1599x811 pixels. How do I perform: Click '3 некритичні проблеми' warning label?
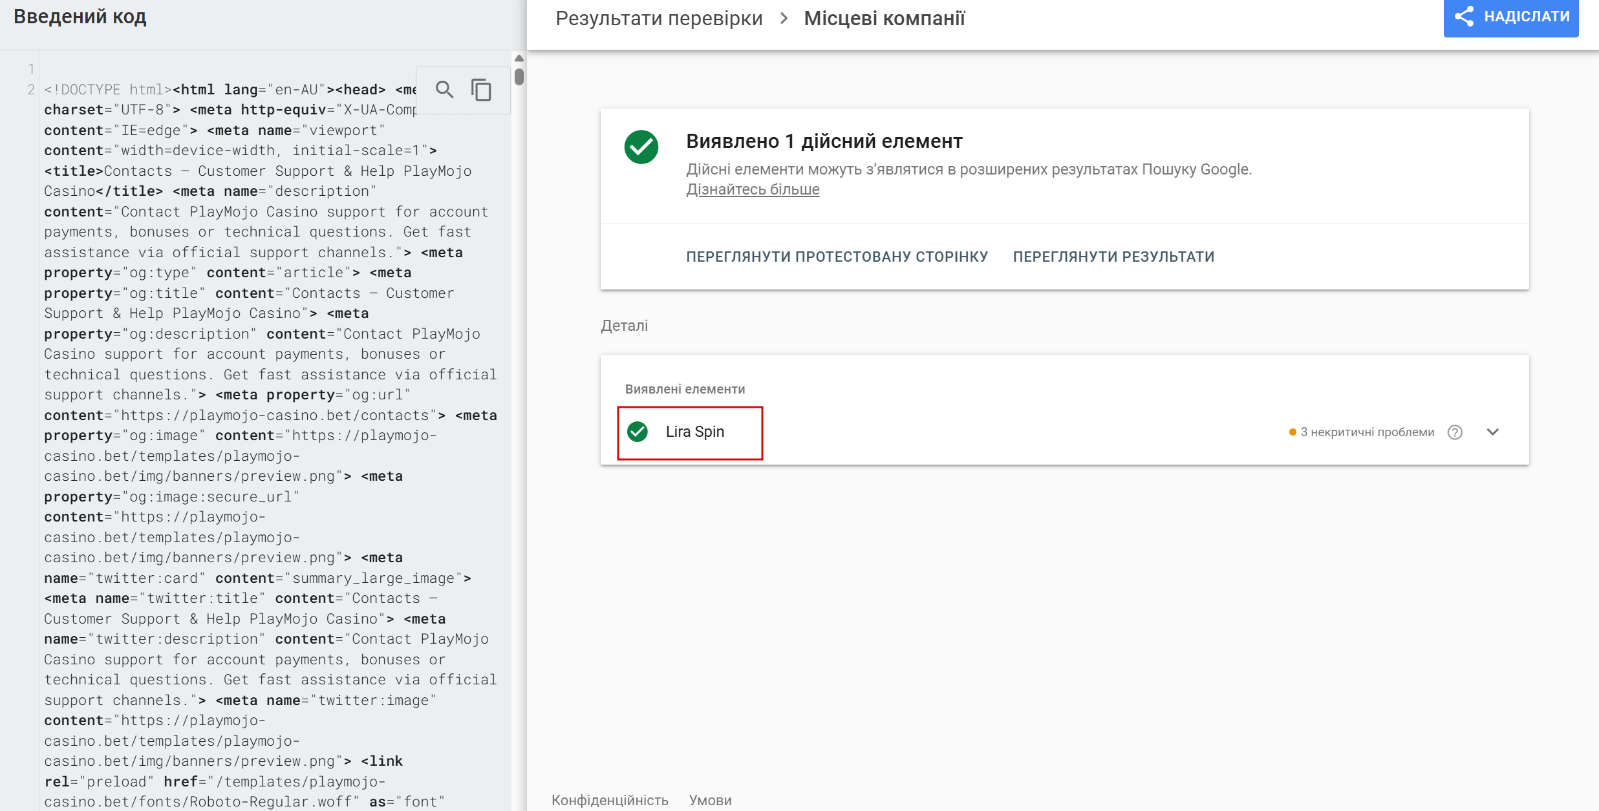[1366, 432]
